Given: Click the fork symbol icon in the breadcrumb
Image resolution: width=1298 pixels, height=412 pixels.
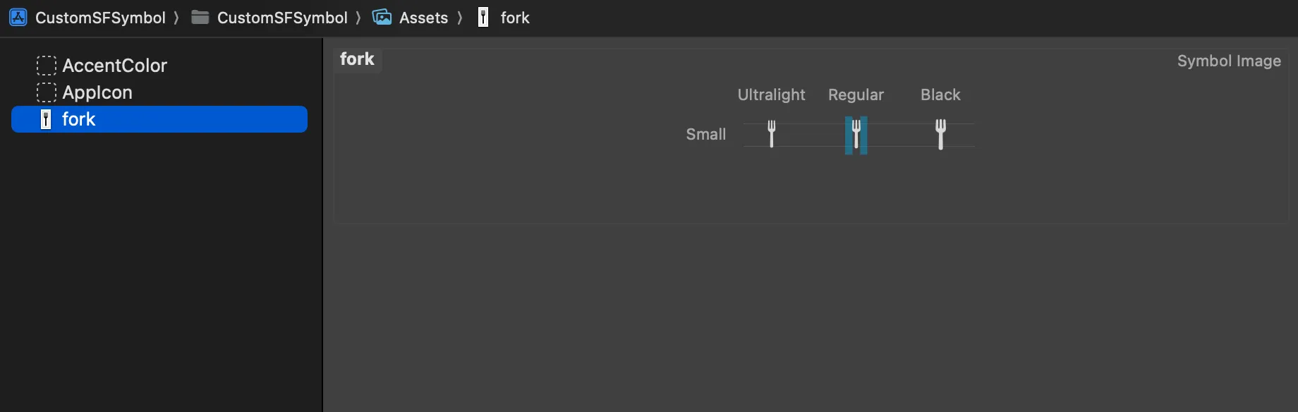Looking at the screenshot, I should click(483, 17).
